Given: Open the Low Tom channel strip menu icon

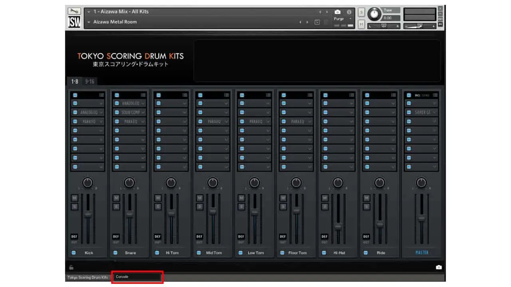Looking at the screenshot, I should tap(268, 95).
